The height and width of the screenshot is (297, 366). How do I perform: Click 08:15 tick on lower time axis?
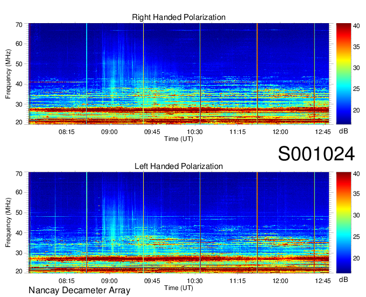pos(67,281)
